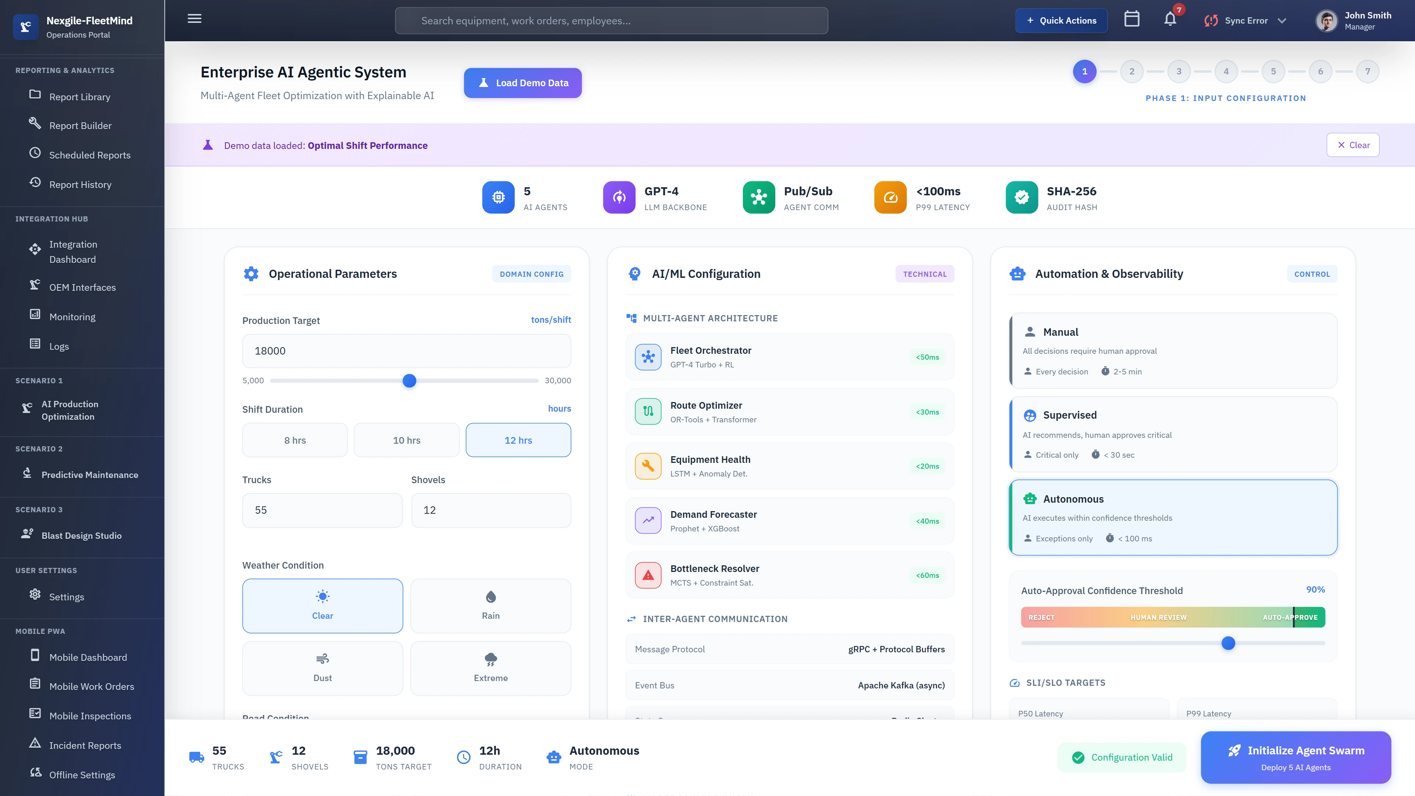
Task: Open the calendar icon in the top bar
Action: click(1132, 20)
